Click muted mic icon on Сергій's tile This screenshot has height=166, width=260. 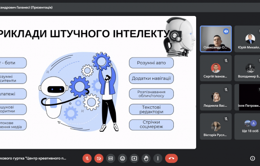[x=226, y=61]
